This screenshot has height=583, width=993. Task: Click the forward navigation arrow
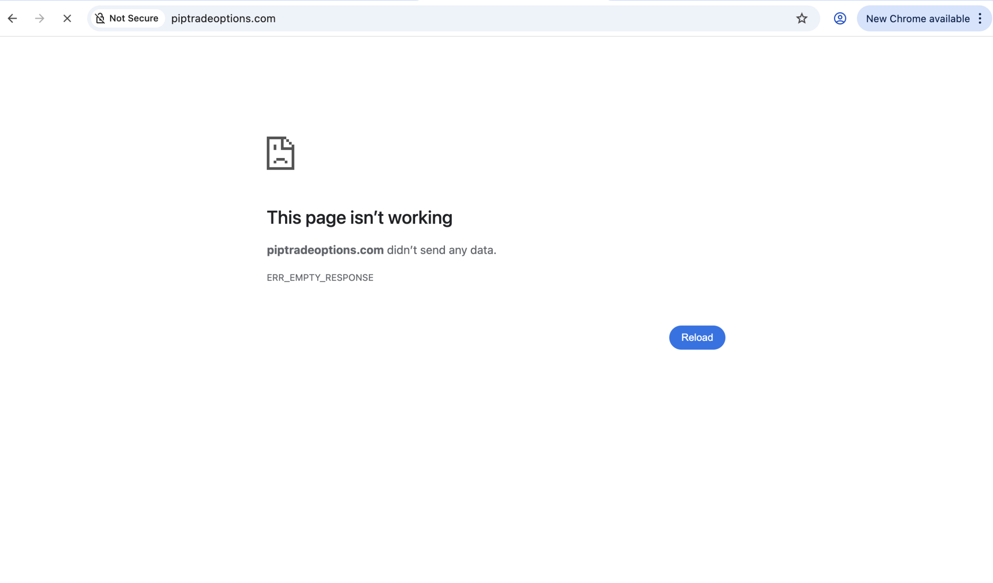(40, 18)
